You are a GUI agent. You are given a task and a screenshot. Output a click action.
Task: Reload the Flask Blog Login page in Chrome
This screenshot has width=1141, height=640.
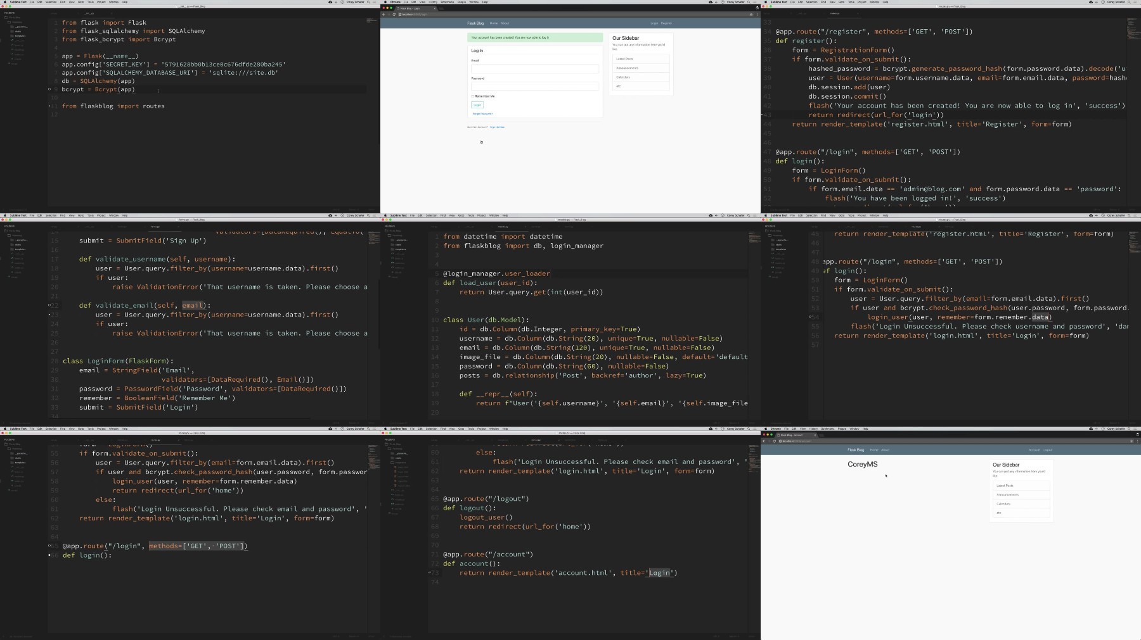tap(394, 15)
